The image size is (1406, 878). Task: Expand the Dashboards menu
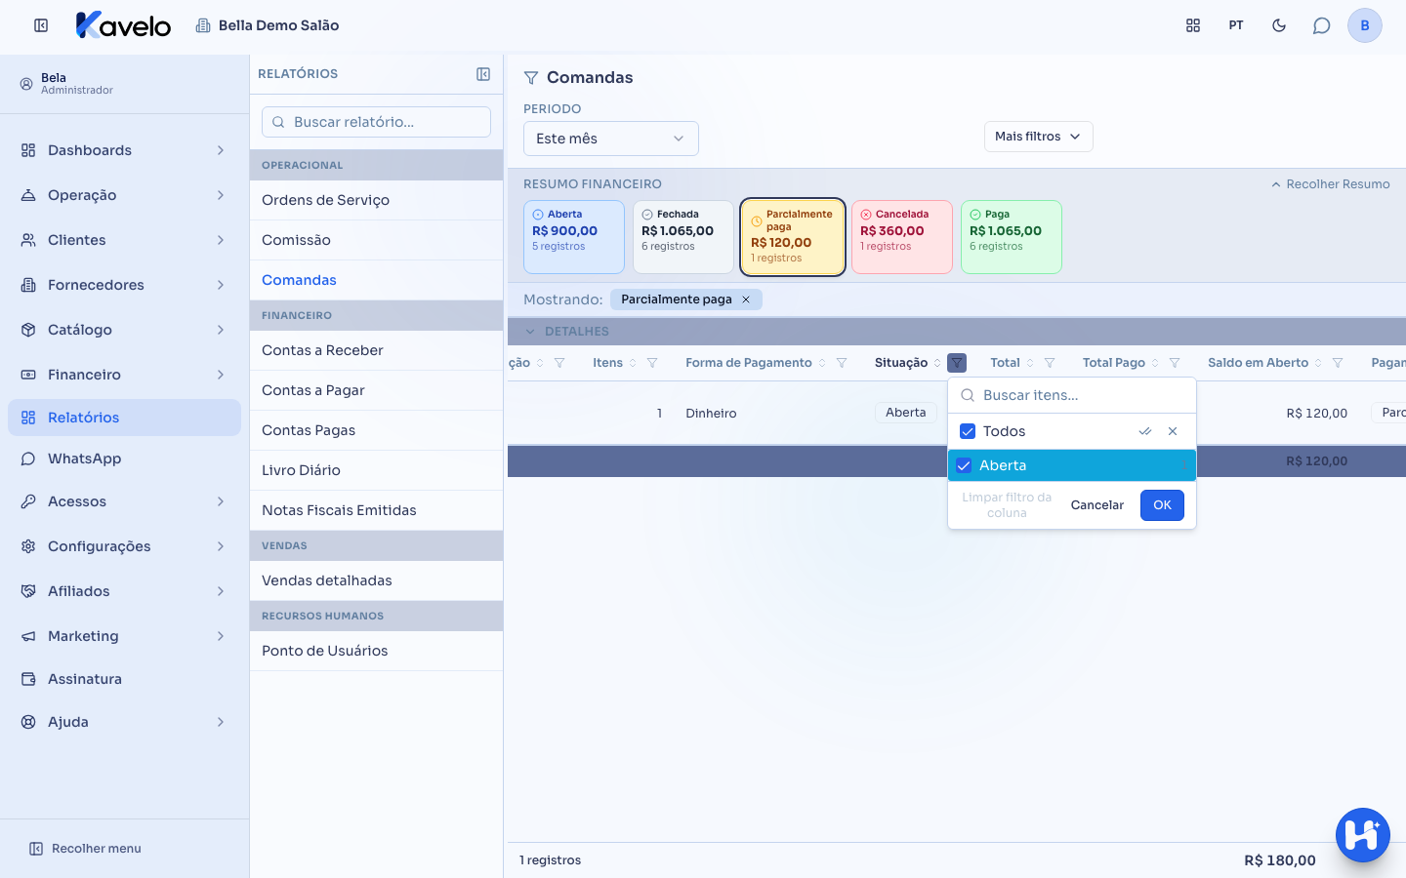tap(124, 150)
